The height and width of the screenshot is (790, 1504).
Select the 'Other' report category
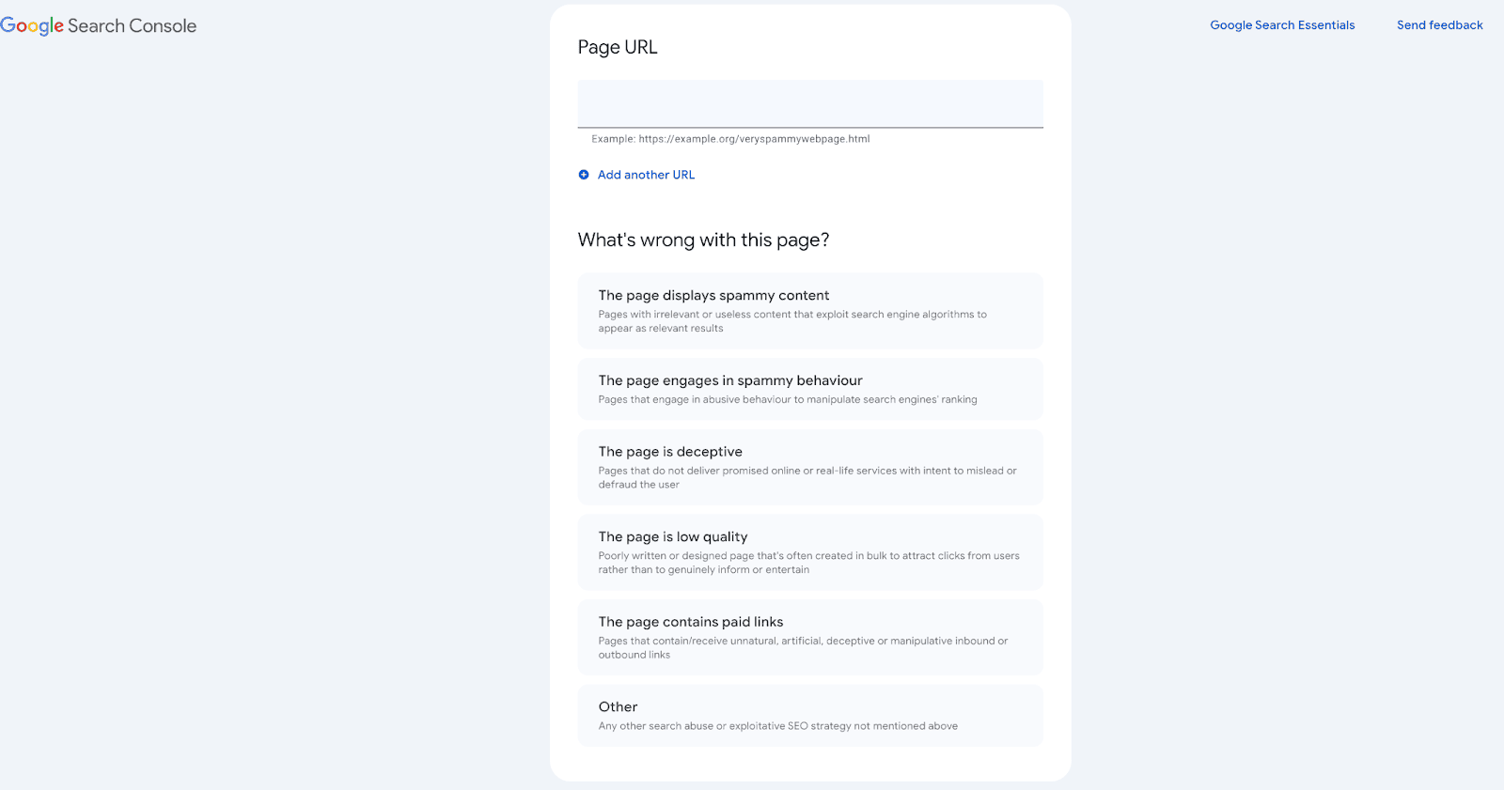pos(809,715)
